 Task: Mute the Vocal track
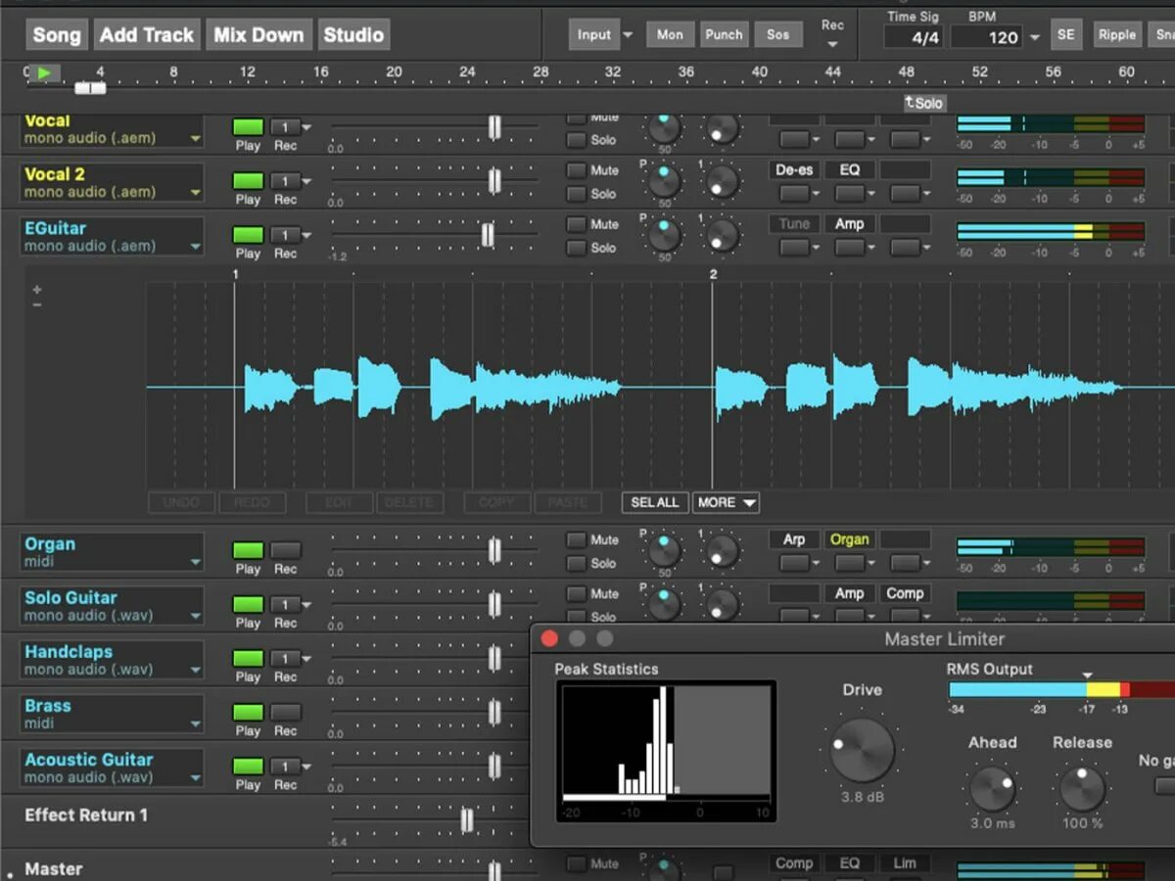point(576,116)
